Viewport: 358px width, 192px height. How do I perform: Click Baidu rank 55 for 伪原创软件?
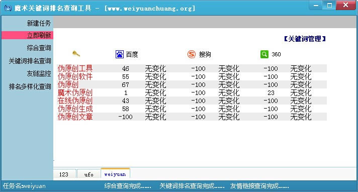125,76
